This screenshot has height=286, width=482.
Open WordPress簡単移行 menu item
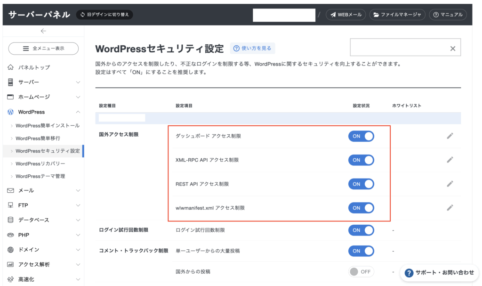point(38,138)
